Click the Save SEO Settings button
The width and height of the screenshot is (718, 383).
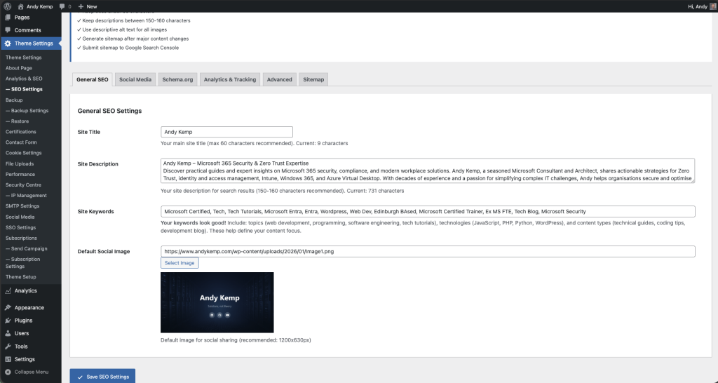[x=102, y=377]
